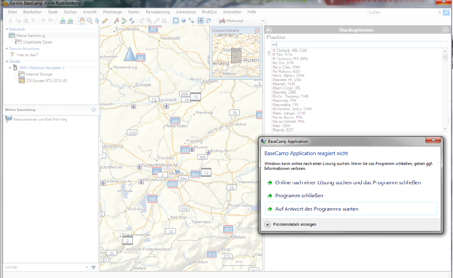Screen dimensions: 453x278
Task: Choose the ruler measure tool
Action: pyautogui.click(x=105, y=21)
